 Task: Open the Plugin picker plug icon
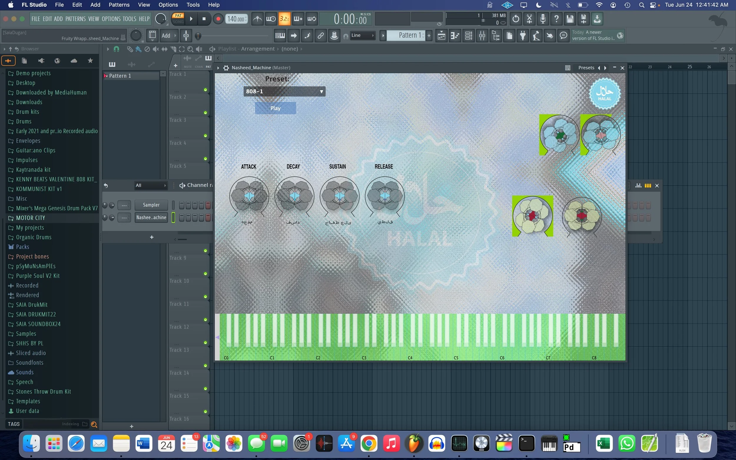click(523, 36)
